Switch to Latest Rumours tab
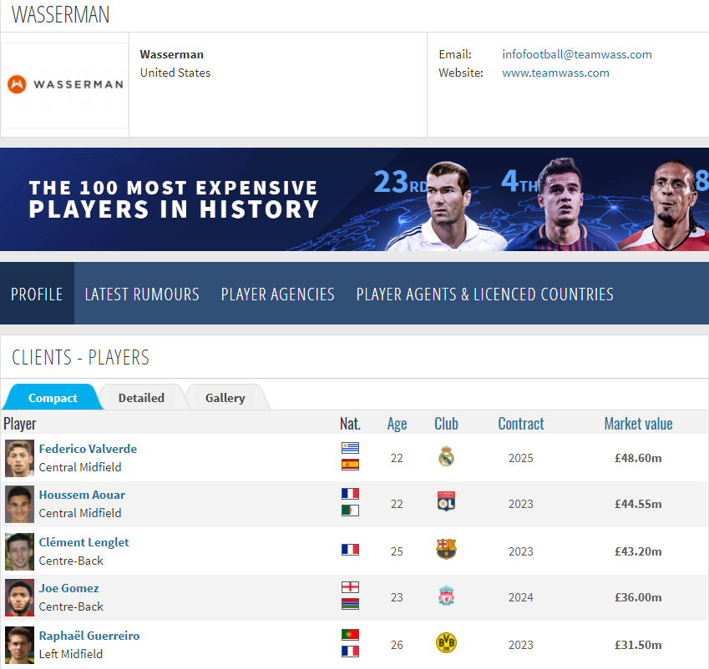 coord(142,294)
